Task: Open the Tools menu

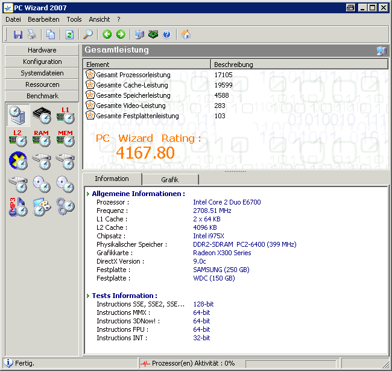Action: click(x=74, y=19)
